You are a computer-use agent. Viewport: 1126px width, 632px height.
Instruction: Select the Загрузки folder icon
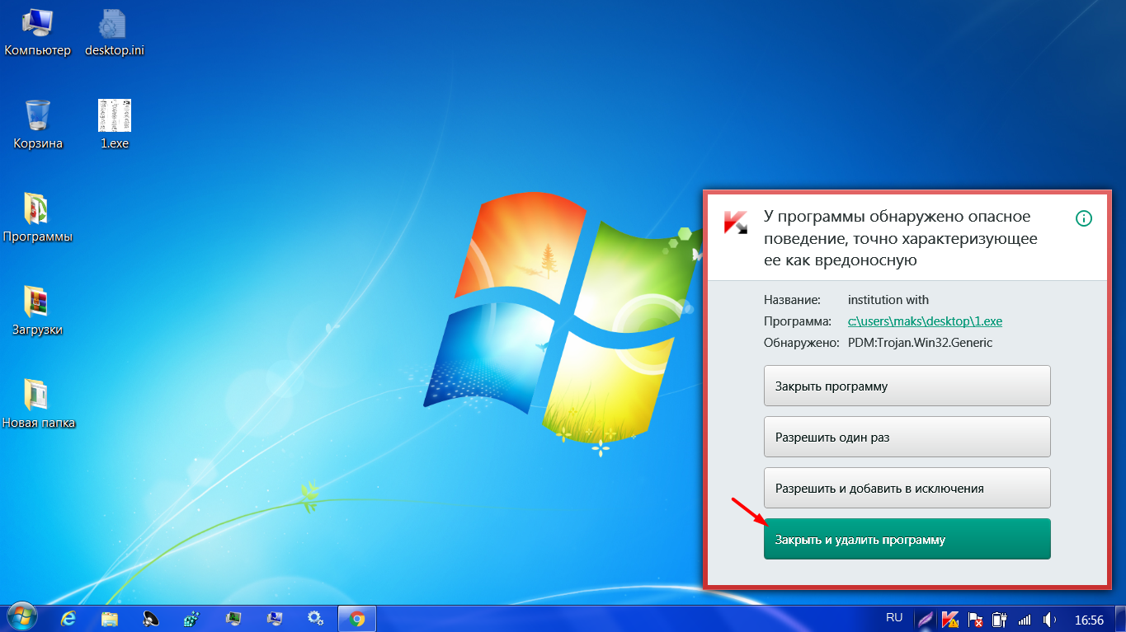[x=38, y=311]
